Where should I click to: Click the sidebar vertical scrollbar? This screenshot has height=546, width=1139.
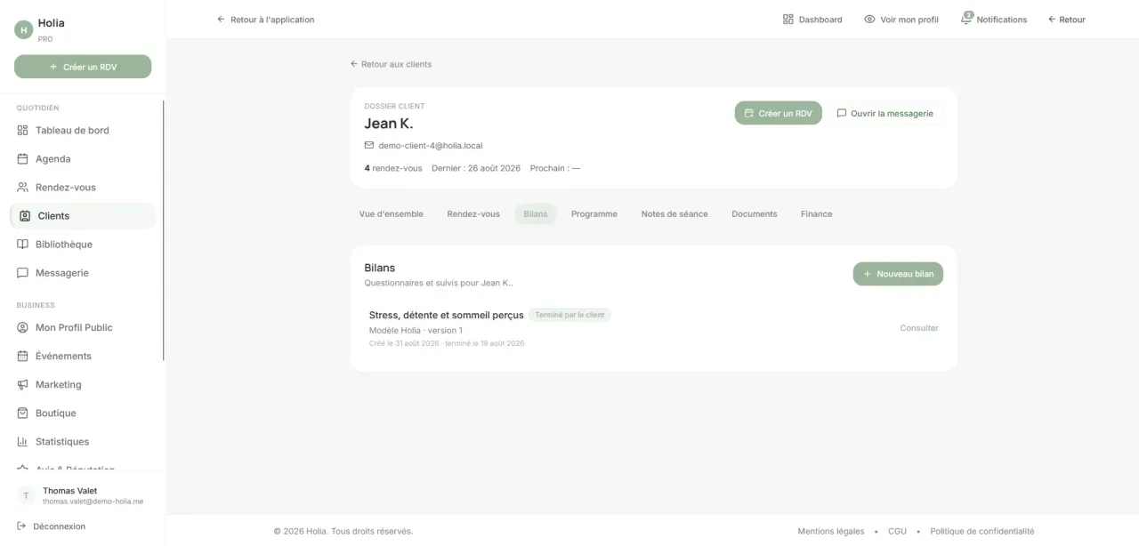click(164, 231)
